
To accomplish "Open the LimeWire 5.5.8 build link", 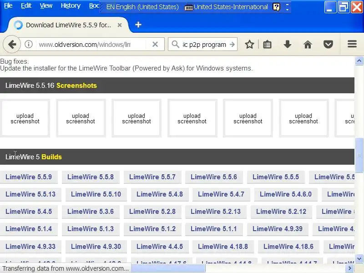I will click(x=91, y=177).
